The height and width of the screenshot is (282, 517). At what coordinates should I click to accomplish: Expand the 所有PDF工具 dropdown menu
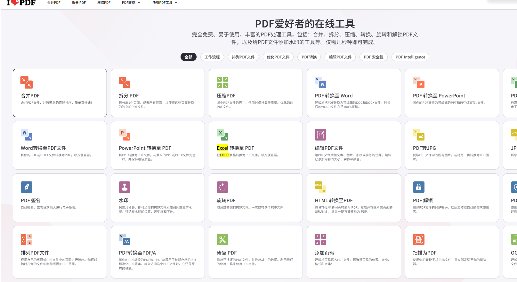click(x=165, y=3)
